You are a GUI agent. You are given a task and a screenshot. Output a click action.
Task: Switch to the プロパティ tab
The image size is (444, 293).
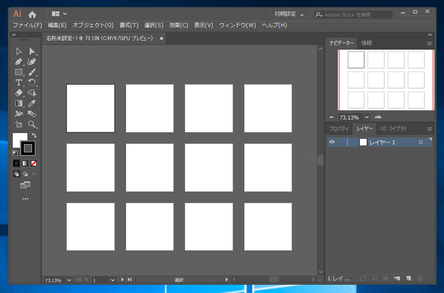click(338, 128)
